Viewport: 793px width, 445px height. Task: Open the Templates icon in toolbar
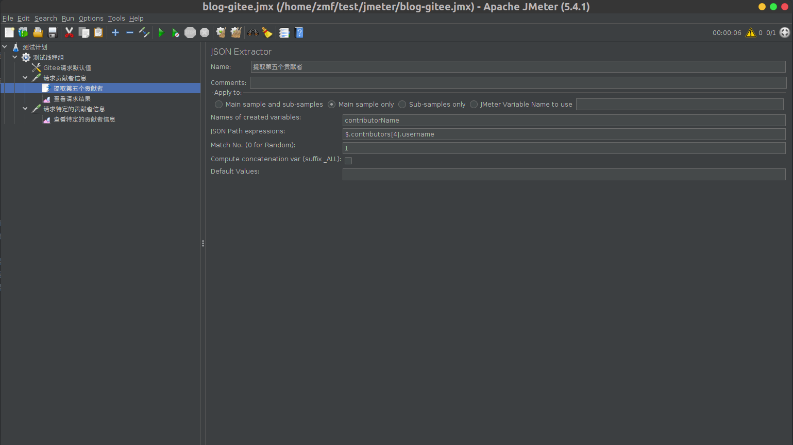(23, 32)
